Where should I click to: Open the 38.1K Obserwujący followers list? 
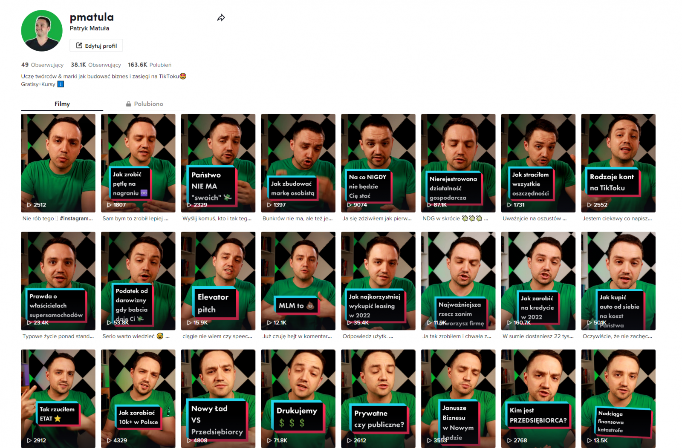tap(96, 65)
